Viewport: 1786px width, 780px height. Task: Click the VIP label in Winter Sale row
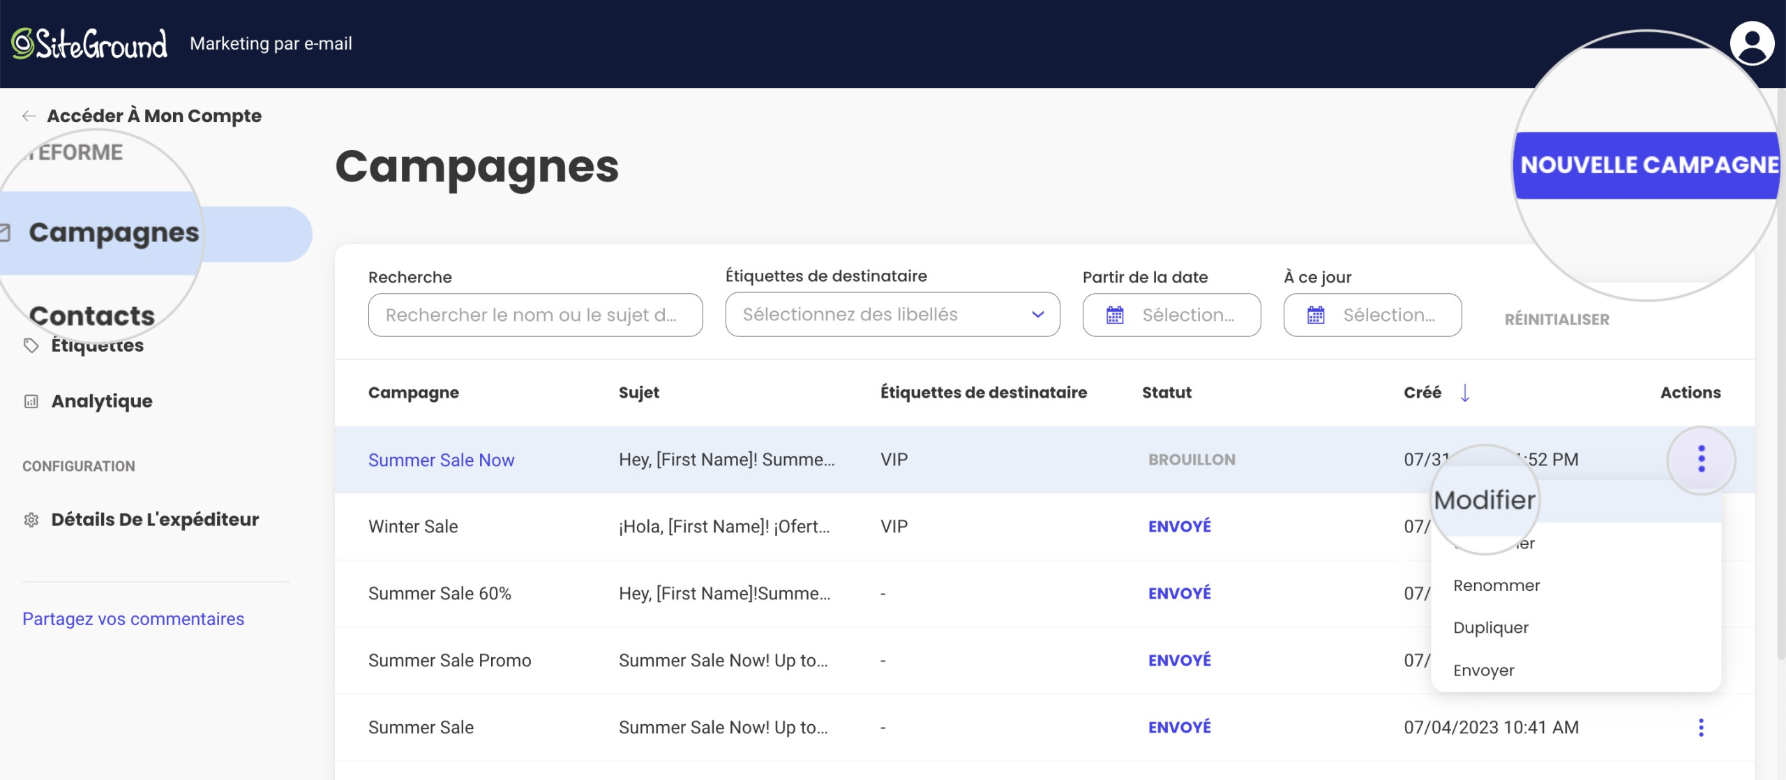894,527
